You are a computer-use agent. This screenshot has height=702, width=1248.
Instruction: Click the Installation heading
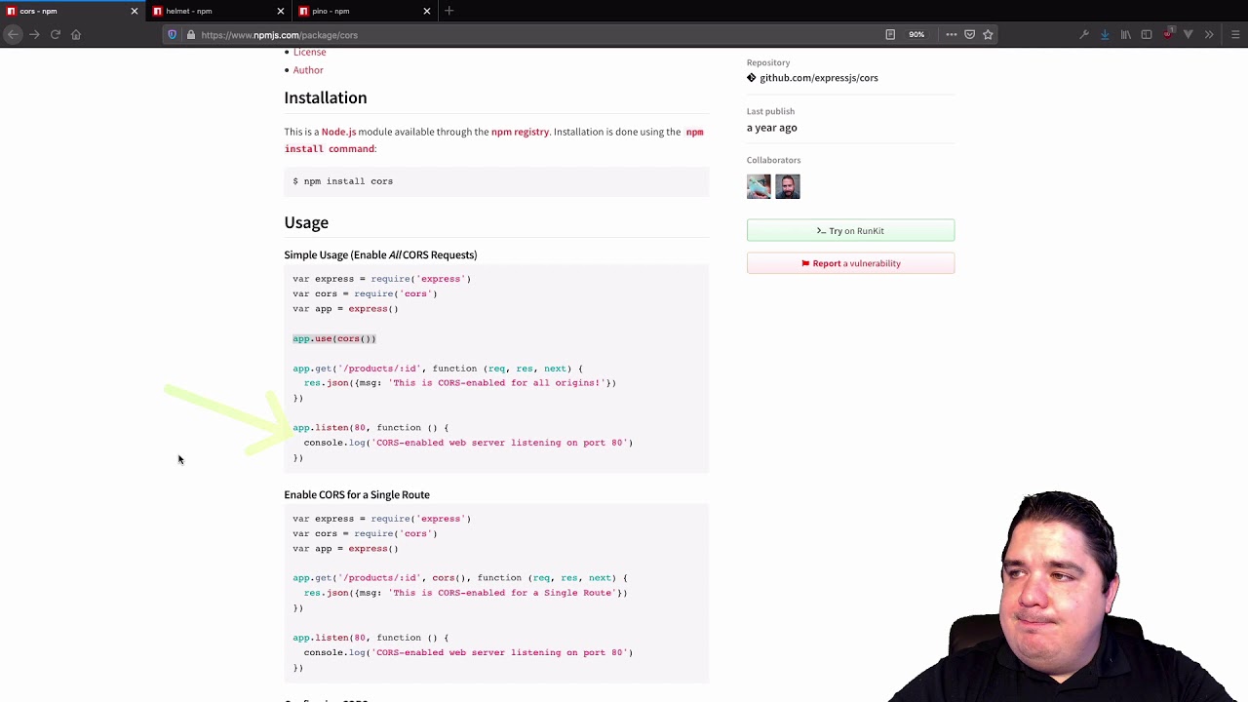pyautogui.click(x=326, y=97)
